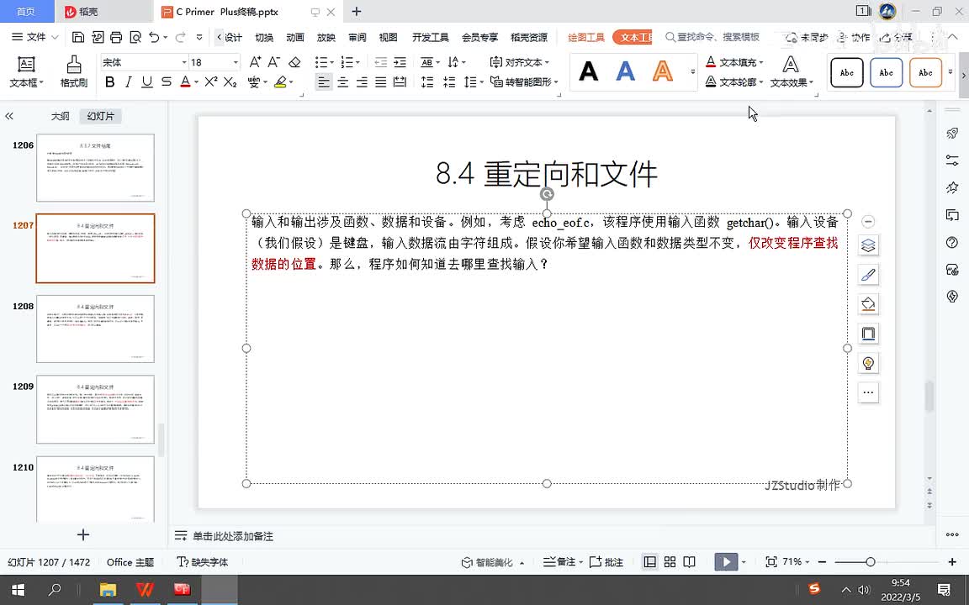Viewport: 969px width, 605px height.
Task: Toggle bold formatting
Action: pyautogui.click(x=110, y=82)
